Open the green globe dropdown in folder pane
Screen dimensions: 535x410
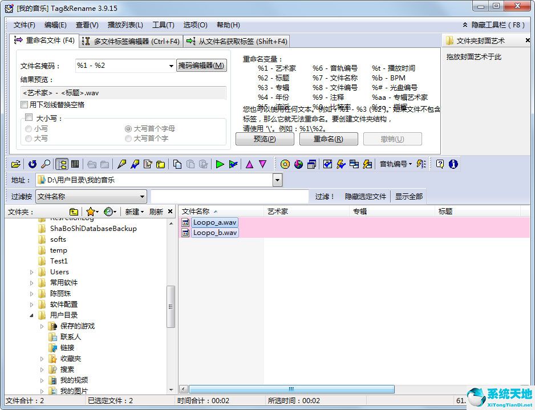point(110,212)
